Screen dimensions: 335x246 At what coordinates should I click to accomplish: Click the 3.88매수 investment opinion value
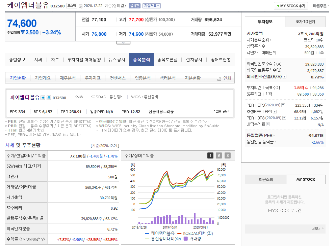[x=301, y=88]
